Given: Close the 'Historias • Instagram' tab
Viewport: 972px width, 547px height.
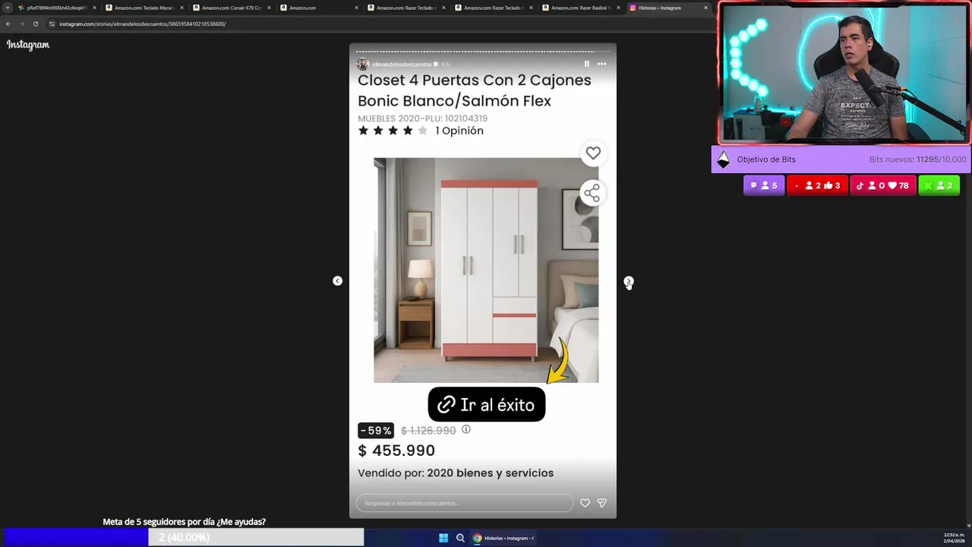Looking at the screenshot, I should (x=705, y=8).
